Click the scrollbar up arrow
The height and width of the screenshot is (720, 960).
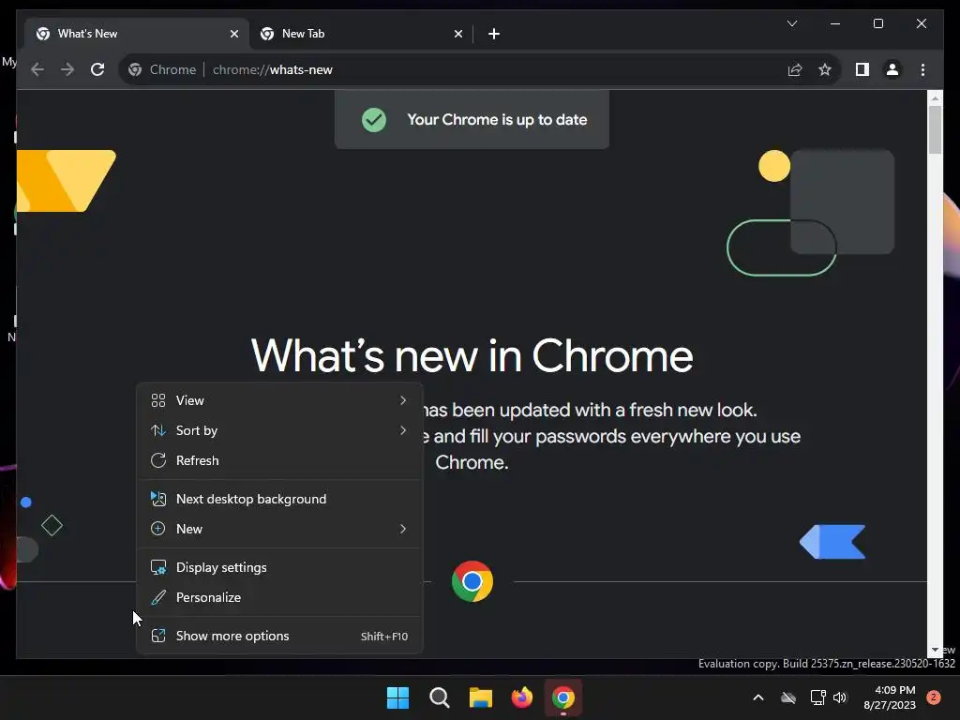pyautogui.click(x=935, y=97)
